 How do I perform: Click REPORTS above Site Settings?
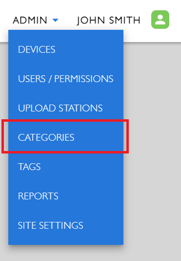(x=38, y=196)
